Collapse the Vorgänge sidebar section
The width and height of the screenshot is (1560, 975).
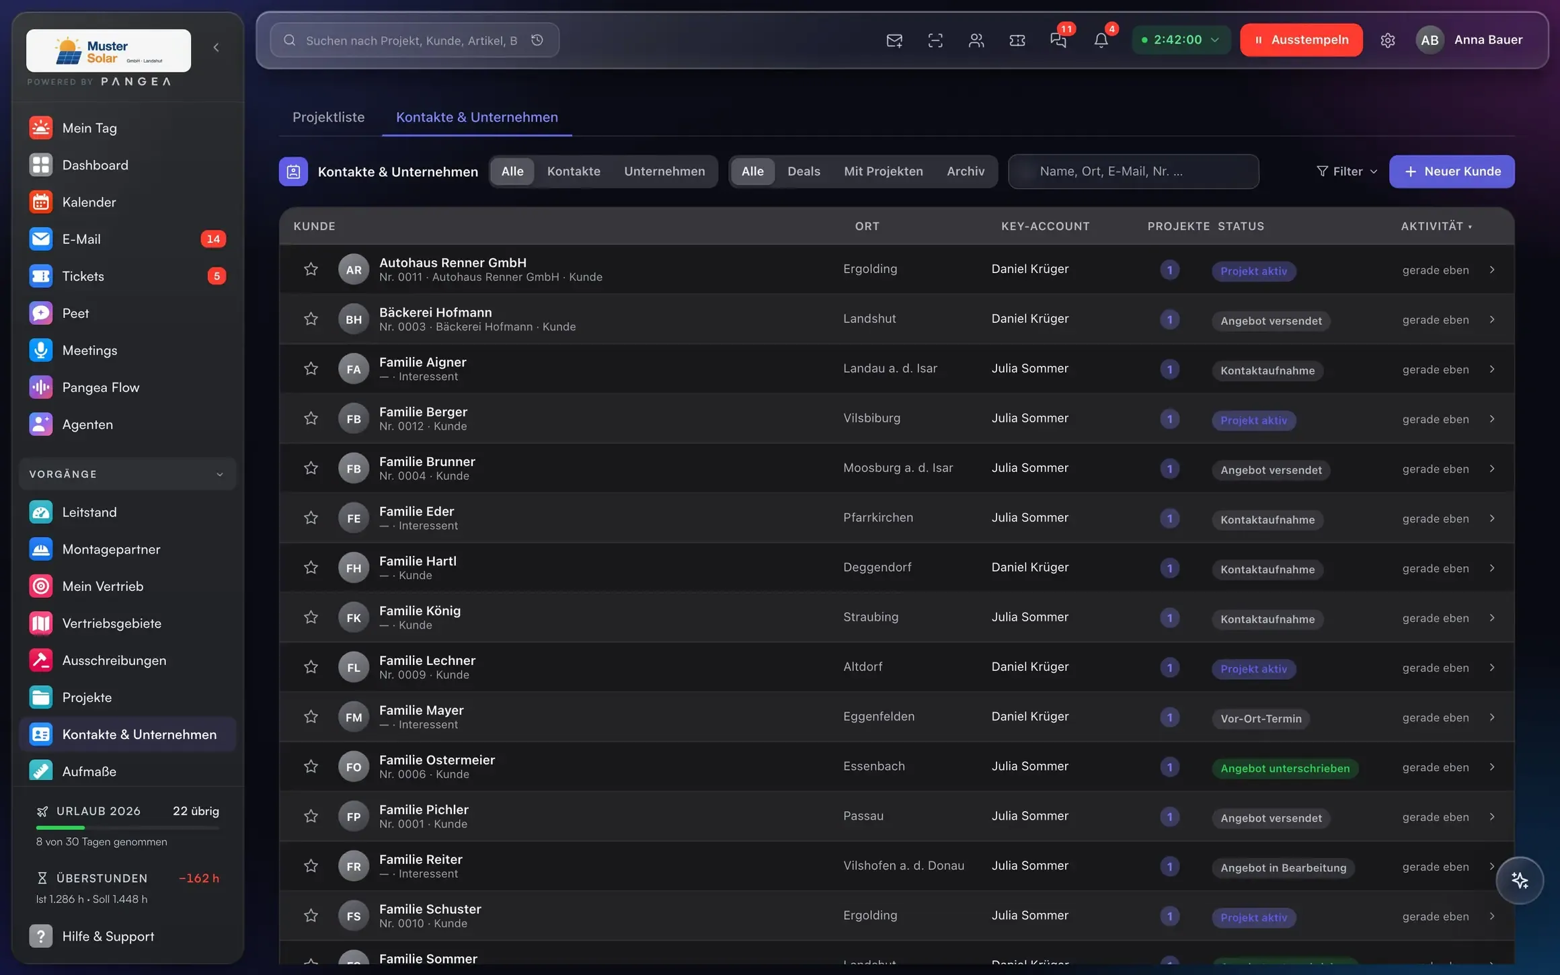coord(128,474)
